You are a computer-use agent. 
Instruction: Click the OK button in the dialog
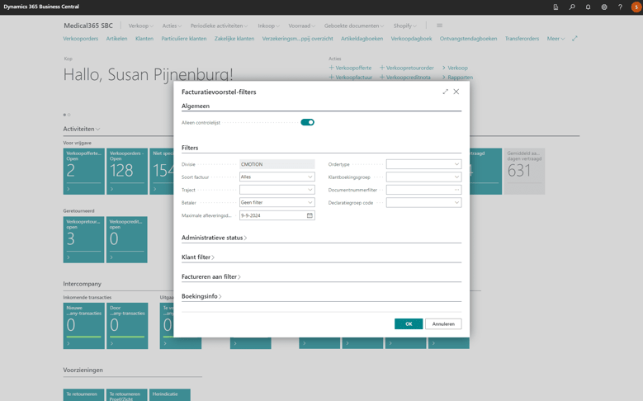click(x=409, y=324)
